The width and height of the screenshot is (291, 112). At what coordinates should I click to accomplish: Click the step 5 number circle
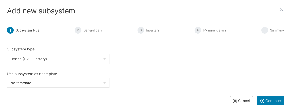(264, 30)
